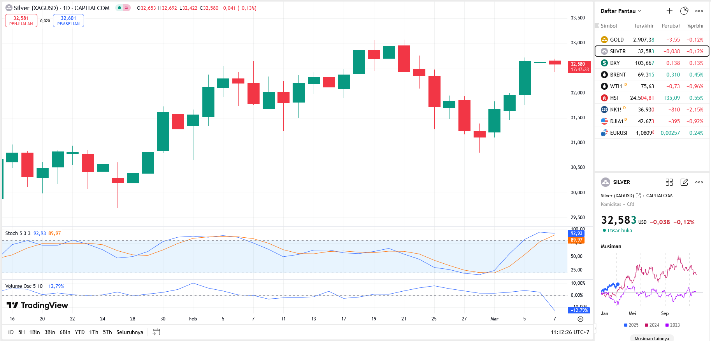Switch to the YTD range
Screen dimensions: 711x341
click(79, 332)
